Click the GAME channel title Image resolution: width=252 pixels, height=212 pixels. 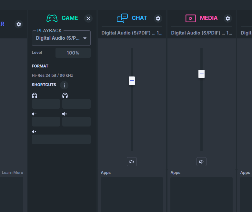70,18
